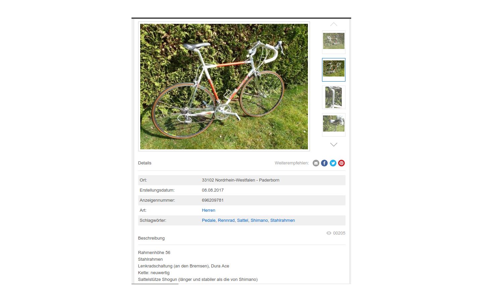Share the listing on Pinterest

[341, 163]
